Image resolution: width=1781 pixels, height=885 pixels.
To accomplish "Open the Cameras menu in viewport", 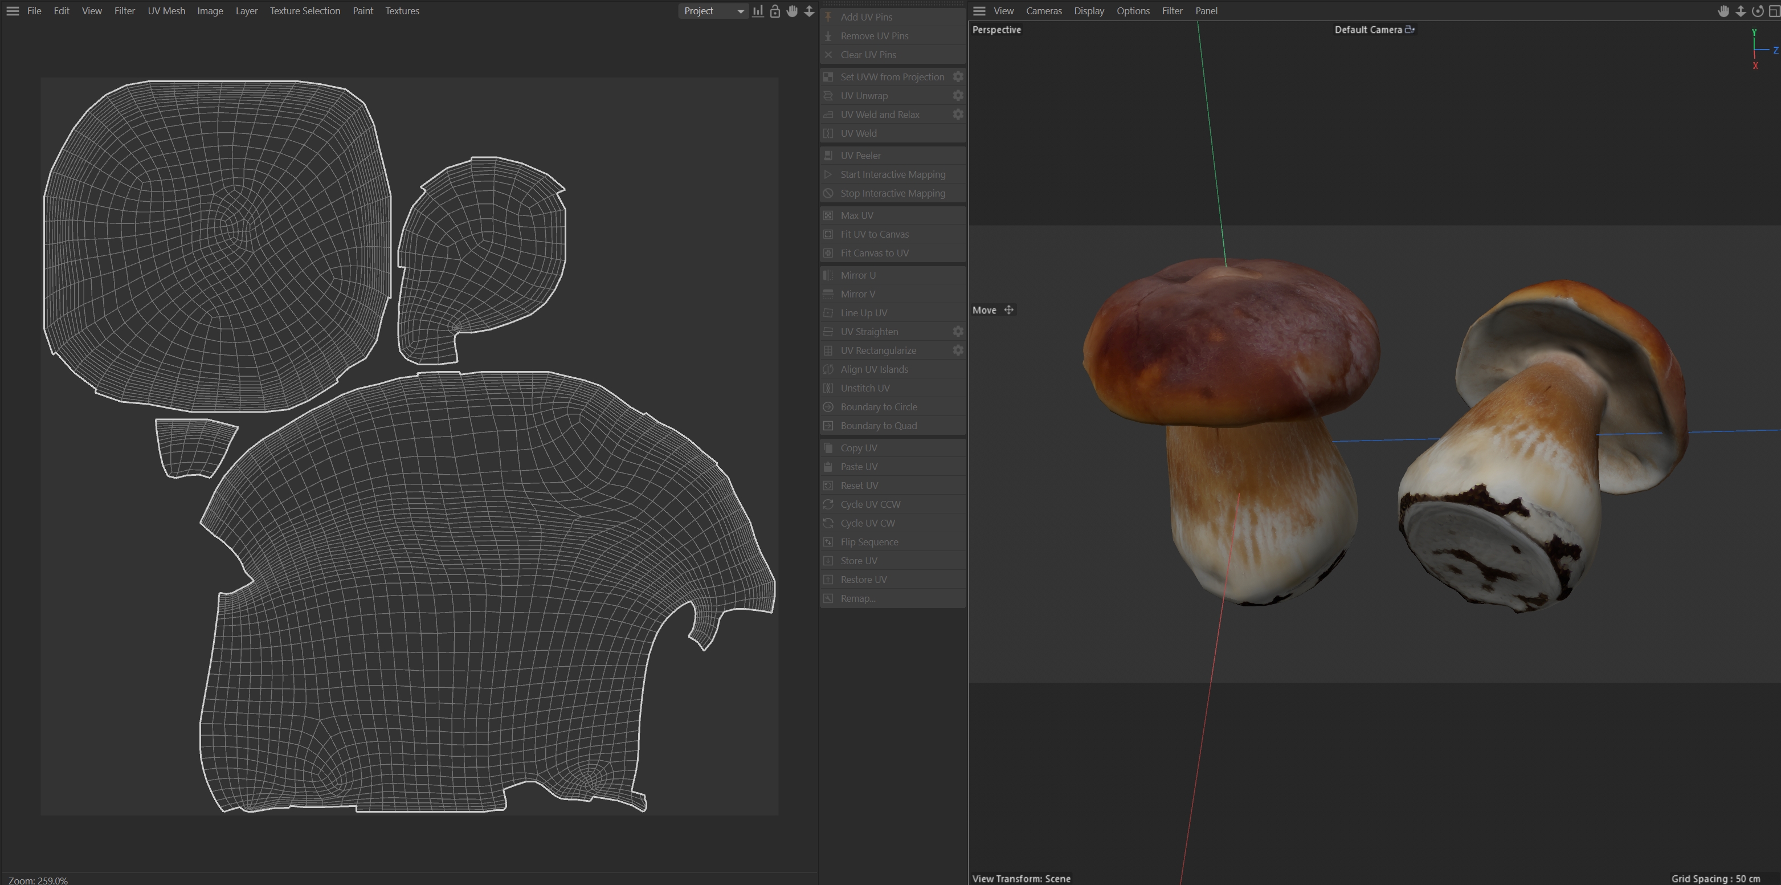I will point(1043,11).
